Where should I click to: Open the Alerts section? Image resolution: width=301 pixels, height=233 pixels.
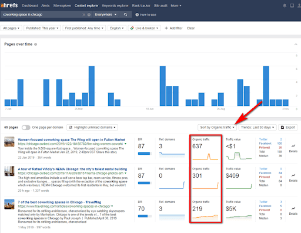pos(45,6)
